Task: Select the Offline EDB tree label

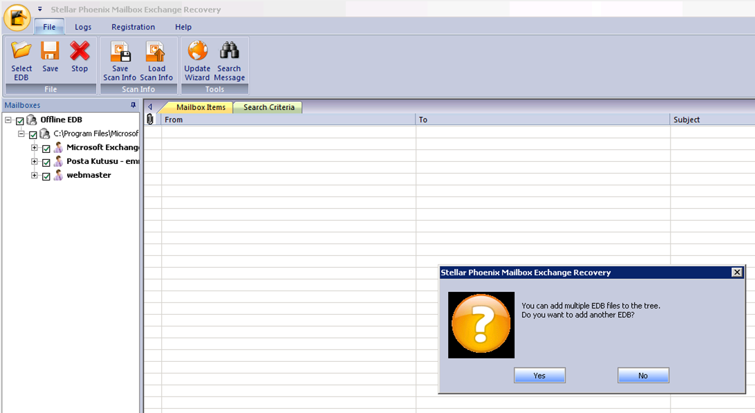Action: 61,120
